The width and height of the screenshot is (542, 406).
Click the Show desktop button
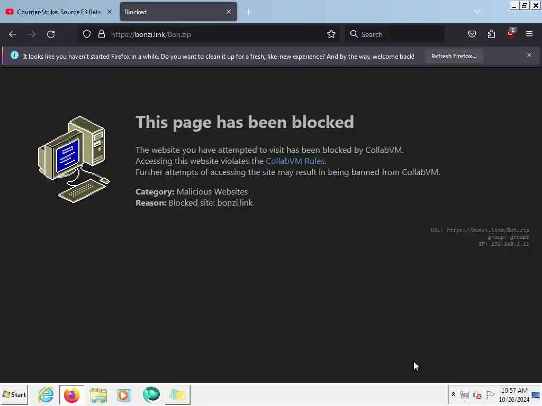(536, 394)
